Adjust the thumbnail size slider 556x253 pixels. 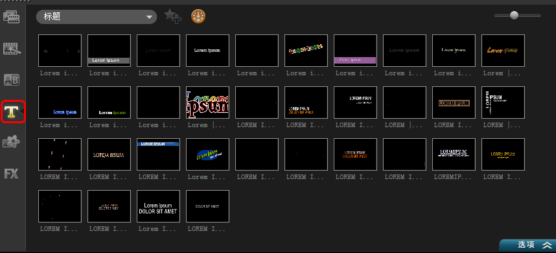click(x=514, y=16)
